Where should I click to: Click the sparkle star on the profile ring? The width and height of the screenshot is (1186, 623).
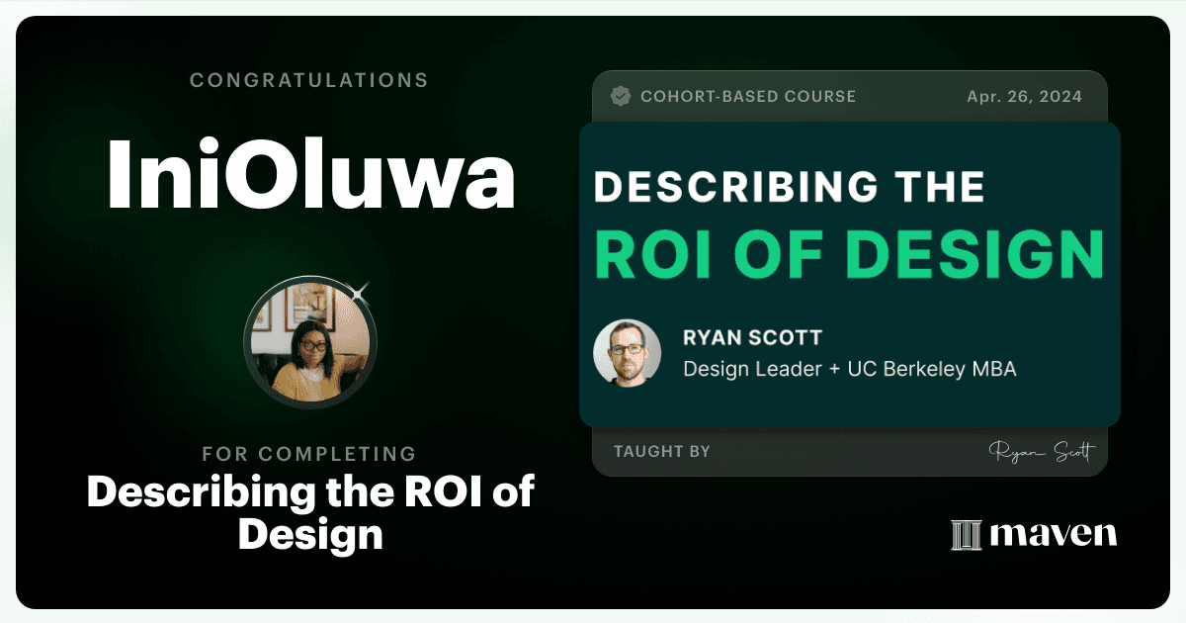click(359, 291)
